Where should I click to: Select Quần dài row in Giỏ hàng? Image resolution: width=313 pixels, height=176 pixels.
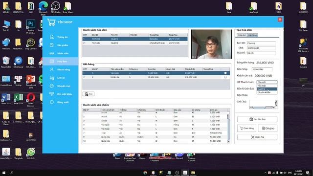tap(156, 77)
